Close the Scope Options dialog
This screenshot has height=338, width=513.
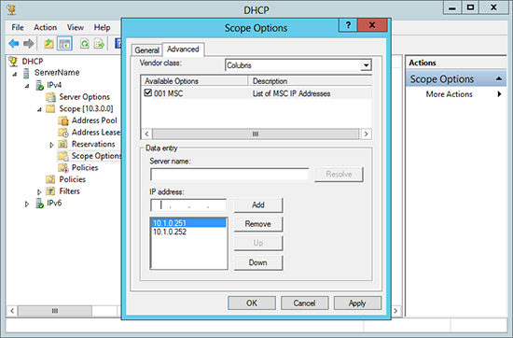372,25
